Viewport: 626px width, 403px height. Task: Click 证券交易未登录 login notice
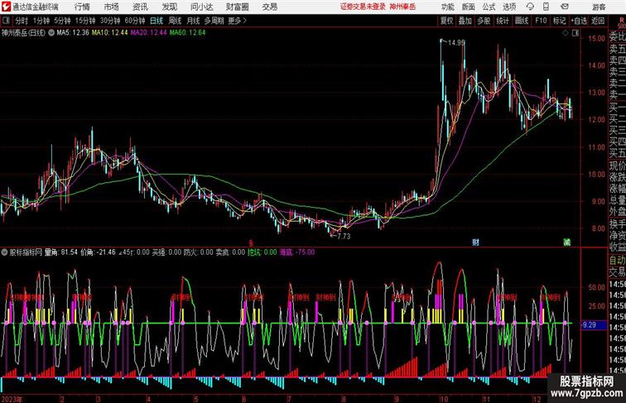363,7
